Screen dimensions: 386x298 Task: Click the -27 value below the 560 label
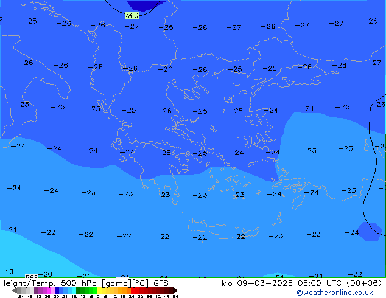pyautogui.click(x=132, y=26)
